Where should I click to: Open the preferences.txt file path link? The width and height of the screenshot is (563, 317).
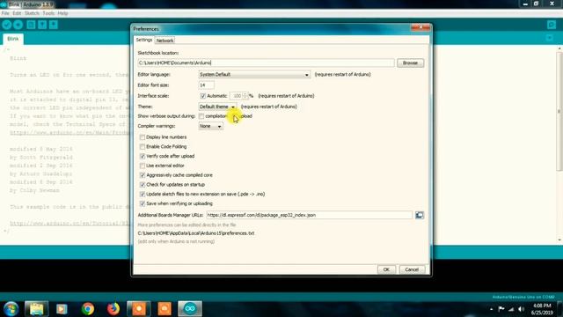tap(196, 233)
